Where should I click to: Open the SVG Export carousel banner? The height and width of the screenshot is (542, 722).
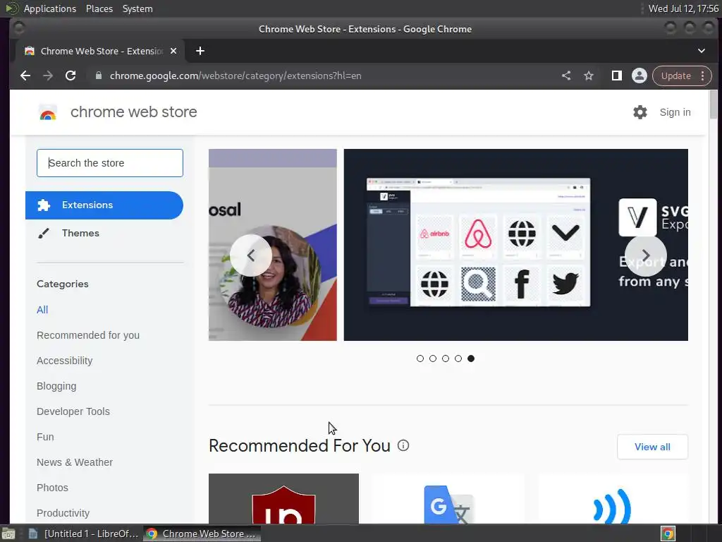(x=515, y=245)
